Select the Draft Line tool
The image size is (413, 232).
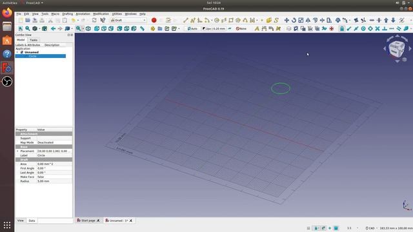coord(186,20)
